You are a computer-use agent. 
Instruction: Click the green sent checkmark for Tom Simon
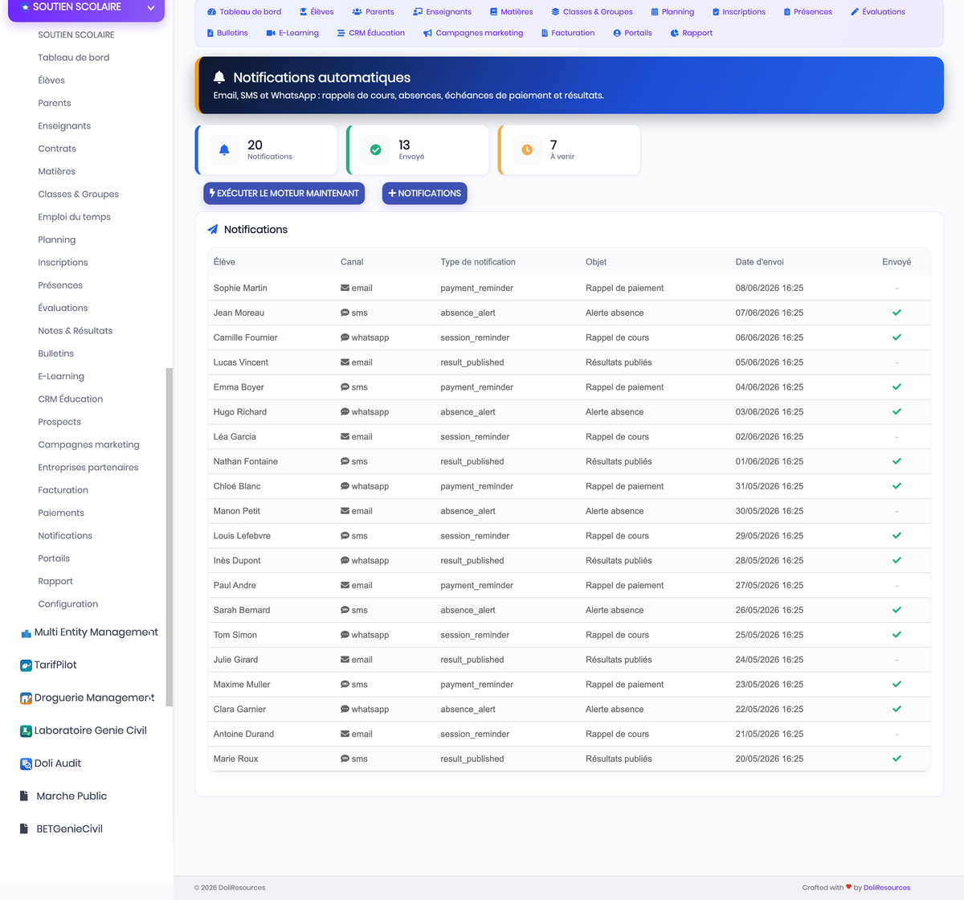(897, 635)
